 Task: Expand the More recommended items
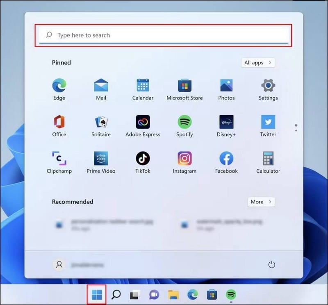pos(261,202)
